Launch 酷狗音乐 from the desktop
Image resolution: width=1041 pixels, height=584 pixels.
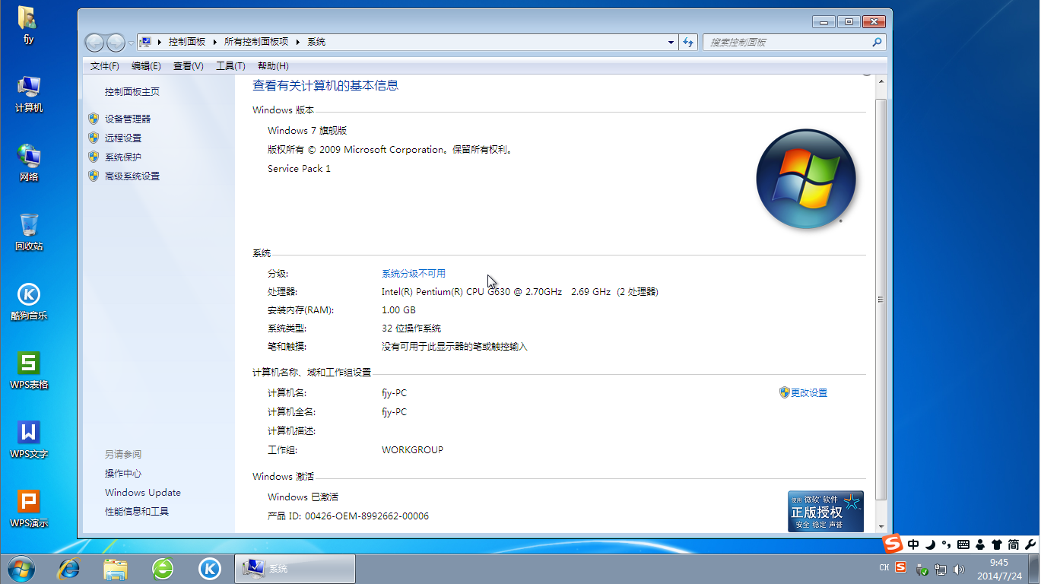tap(28, 301)
